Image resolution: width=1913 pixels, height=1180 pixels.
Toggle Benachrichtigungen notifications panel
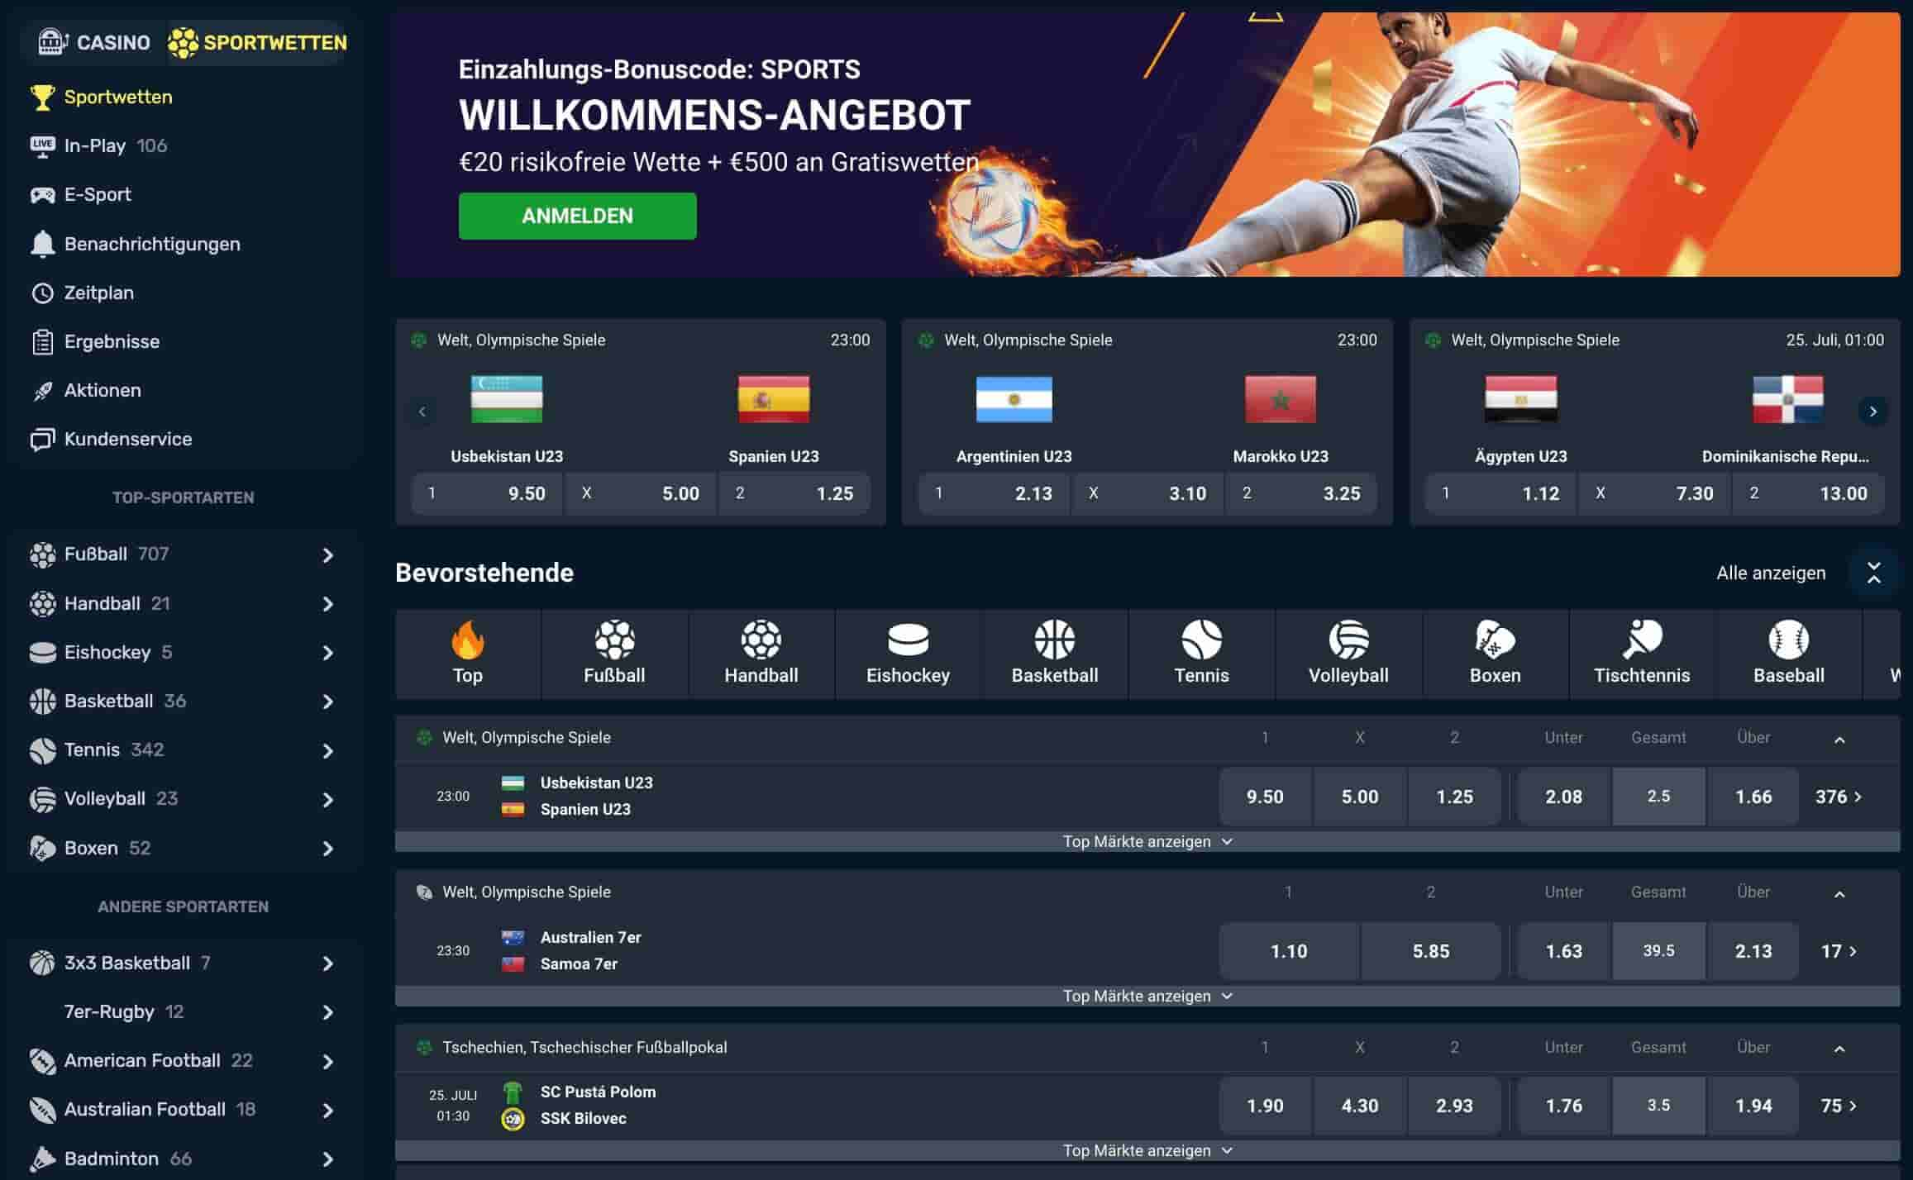[x=151, y=243]
